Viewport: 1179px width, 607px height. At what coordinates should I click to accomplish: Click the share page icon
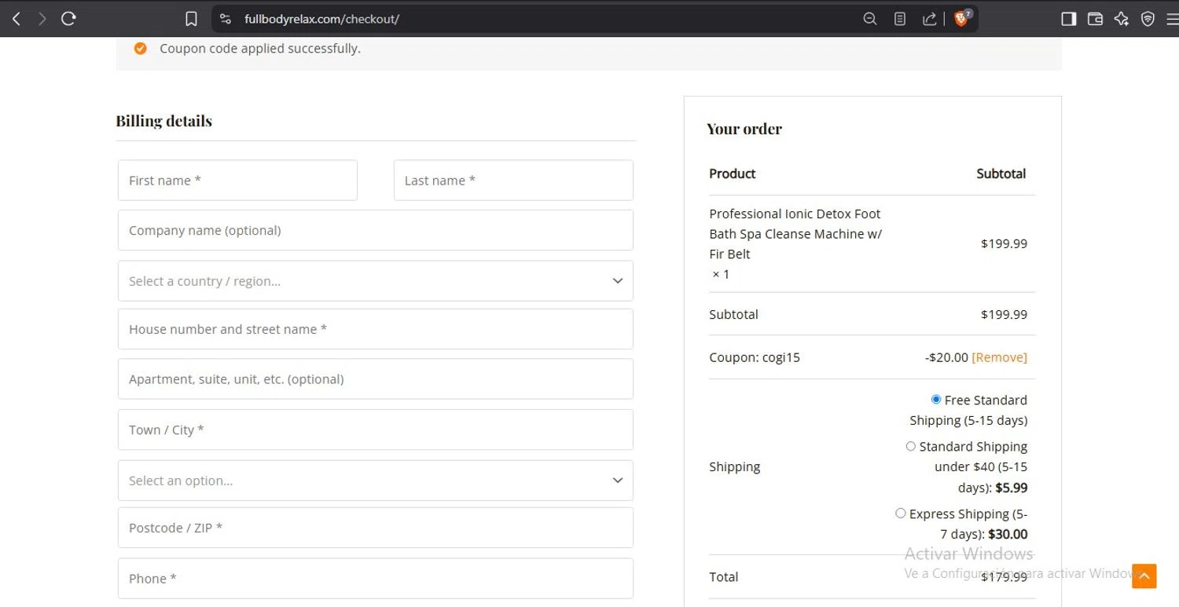click(929, 19)
